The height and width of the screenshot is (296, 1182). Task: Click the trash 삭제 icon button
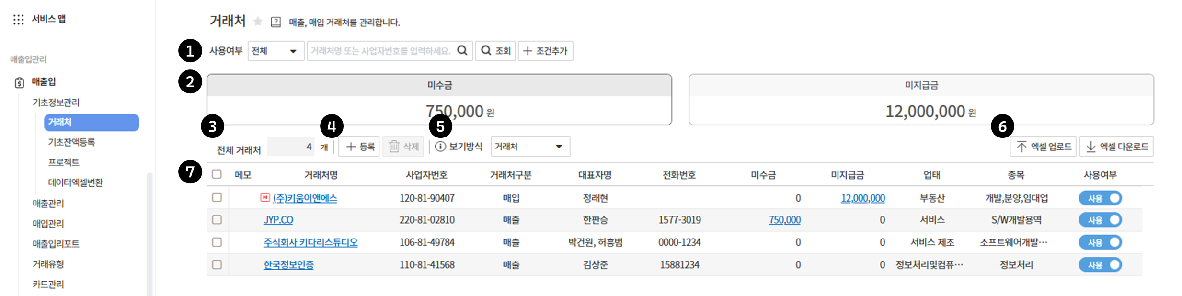tap(403, 147)
